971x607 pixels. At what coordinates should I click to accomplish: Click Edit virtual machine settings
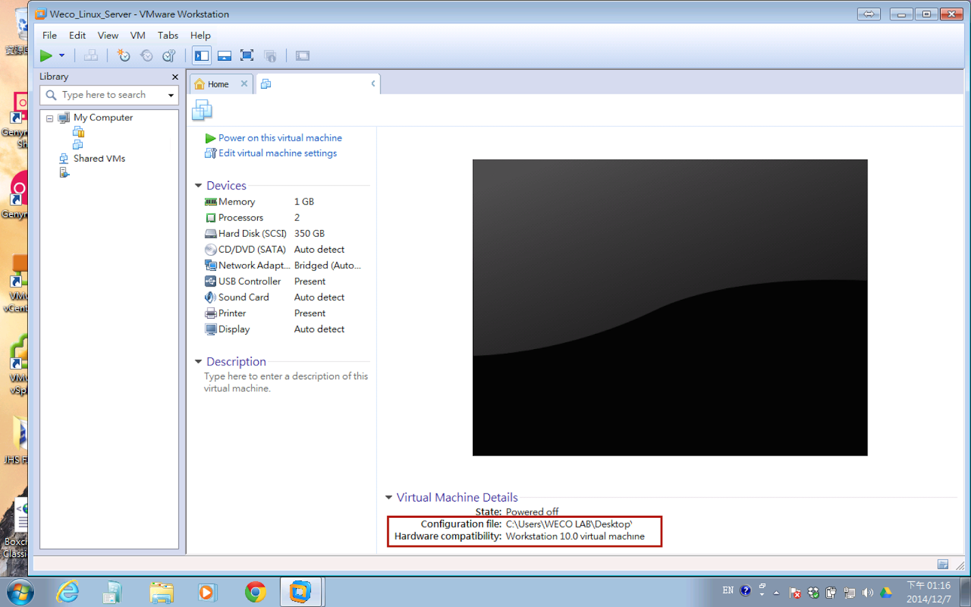(277, 153)
